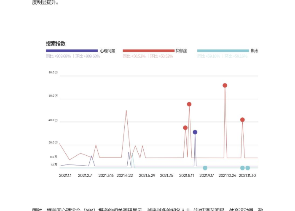Click the 2021.7.5 date label
This screenshot has height=211, width=295.
tap(167, 176)
